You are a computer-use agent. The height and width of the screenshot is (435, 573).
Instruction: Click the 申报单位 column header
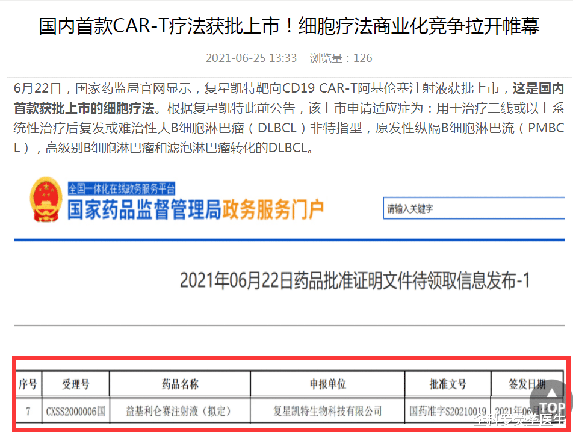tap(328, 384)
